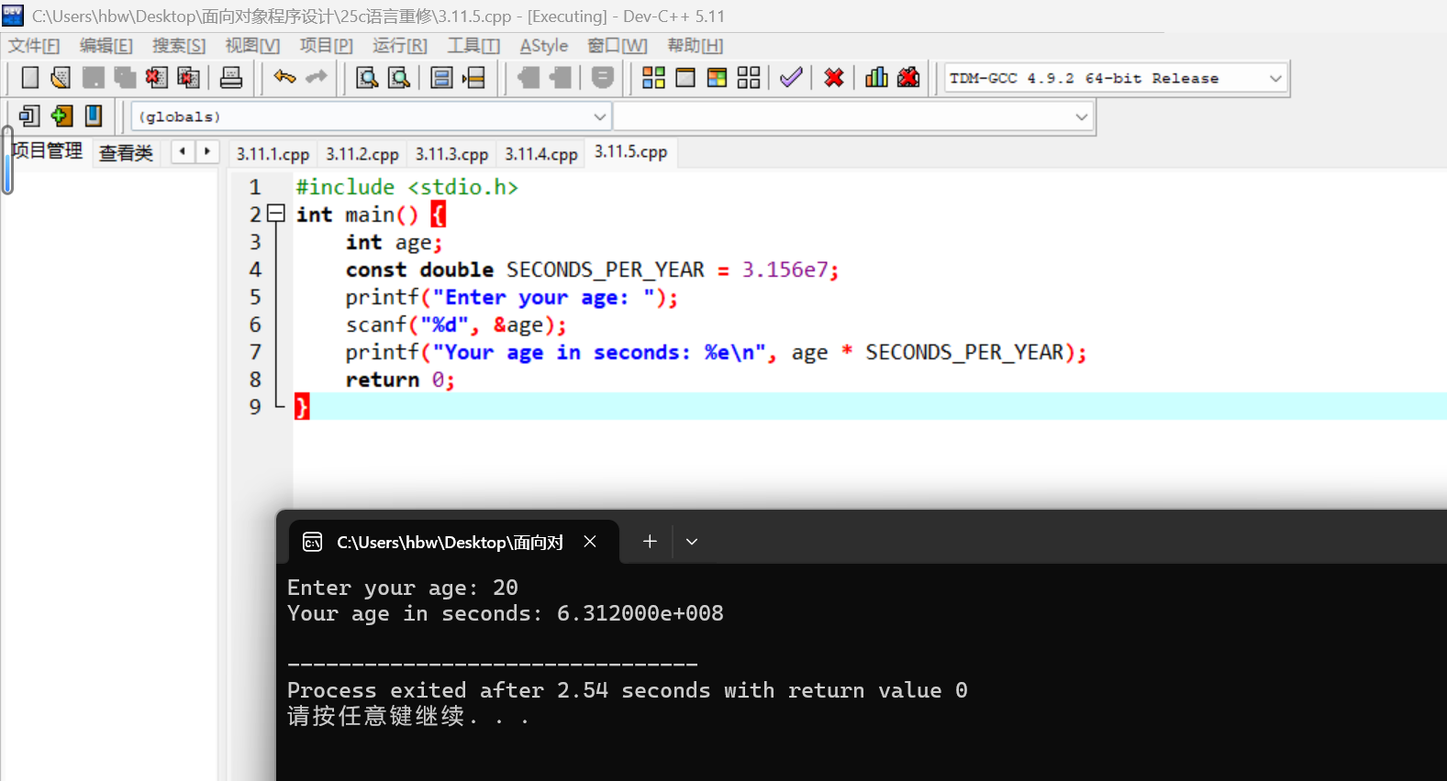The width and height of the screenshot is (1447, 781).
Task: Stop execution with the red X icon
Action: coord(833,78)
